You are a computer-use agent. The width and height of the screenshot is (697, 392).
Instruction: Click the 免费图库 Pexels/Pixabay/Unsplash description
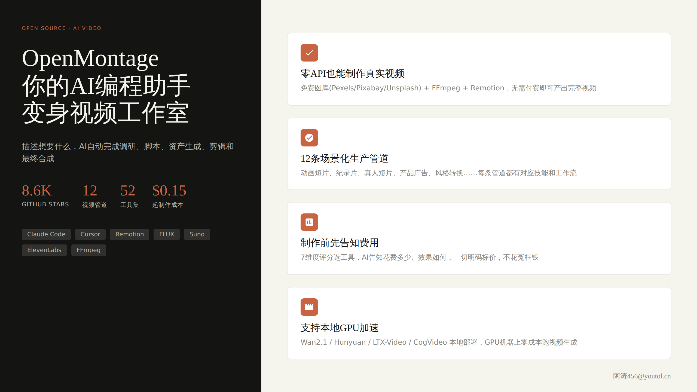pyautogui.click(x=448, y=88)
